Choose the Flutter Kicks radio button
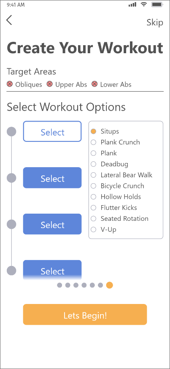170x369 pixels. click(93, 208)
